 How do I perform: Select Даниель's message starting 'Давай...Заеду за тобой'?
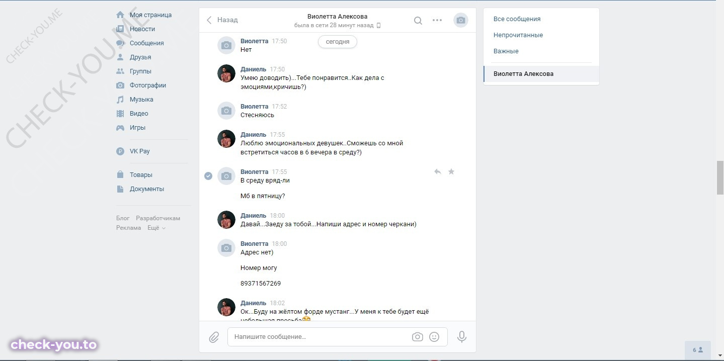[329, 224]
